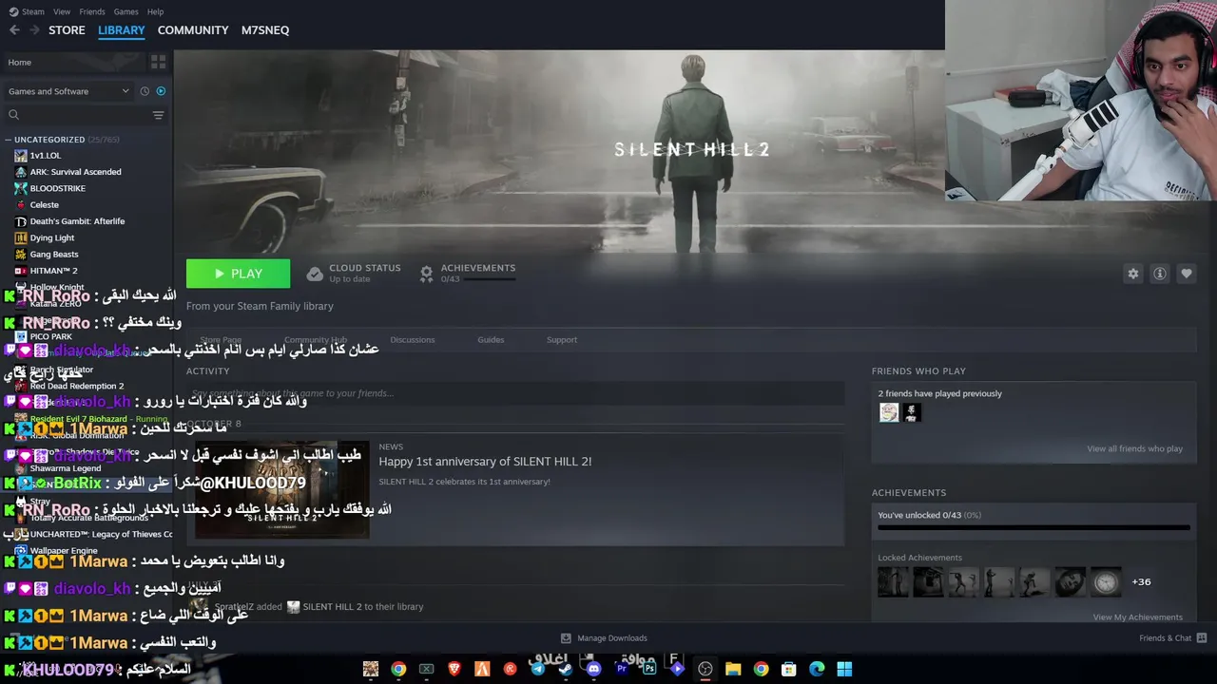Open the Discussions link

click(x=413, y=340)
